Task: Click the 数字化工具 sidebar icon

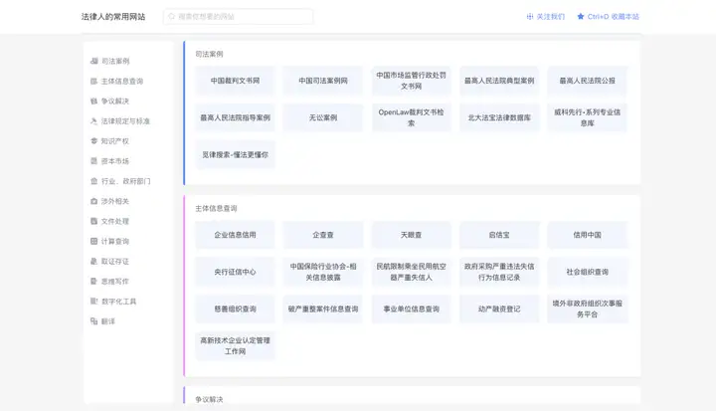Action: [94, 302]
